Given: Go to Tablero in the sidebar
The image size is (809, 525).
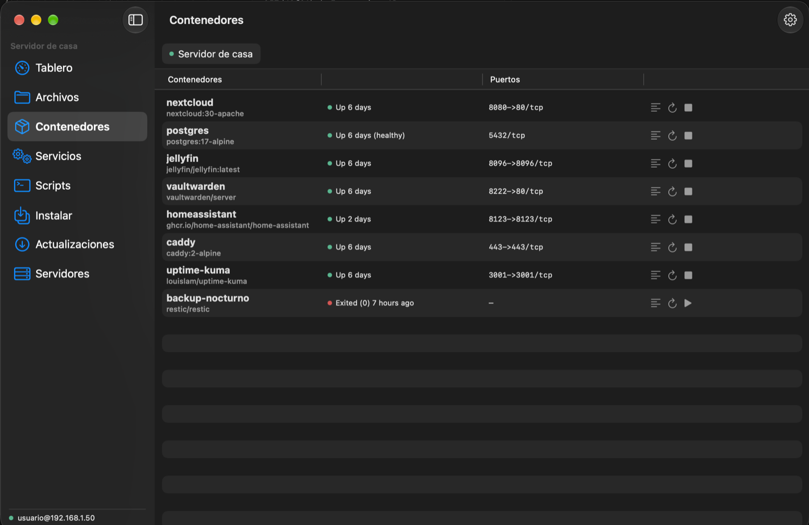Looking at the screenshot, I should [x=77, y=68].
